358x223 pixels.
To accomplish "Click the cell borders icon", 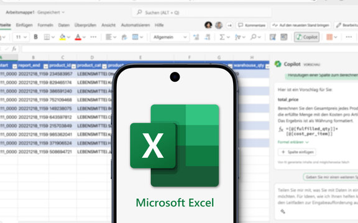I will [x=47, y=37].
